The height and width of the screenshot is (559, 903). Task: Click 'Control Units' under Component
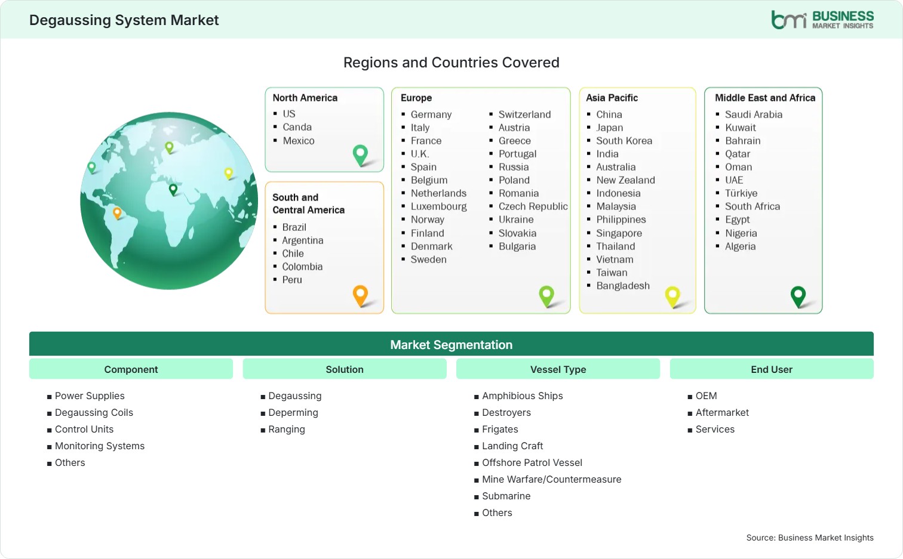point(84,429)
